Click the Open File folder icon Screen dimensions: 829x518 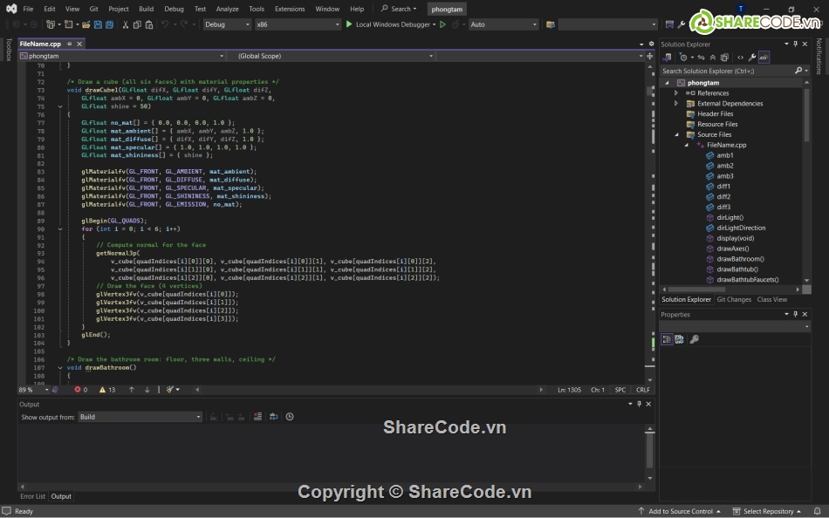click(86, 24)
